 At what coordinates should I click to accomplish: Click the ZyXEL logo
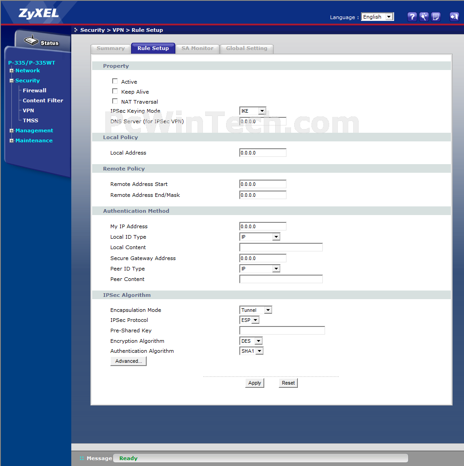[x=39, y=13]
